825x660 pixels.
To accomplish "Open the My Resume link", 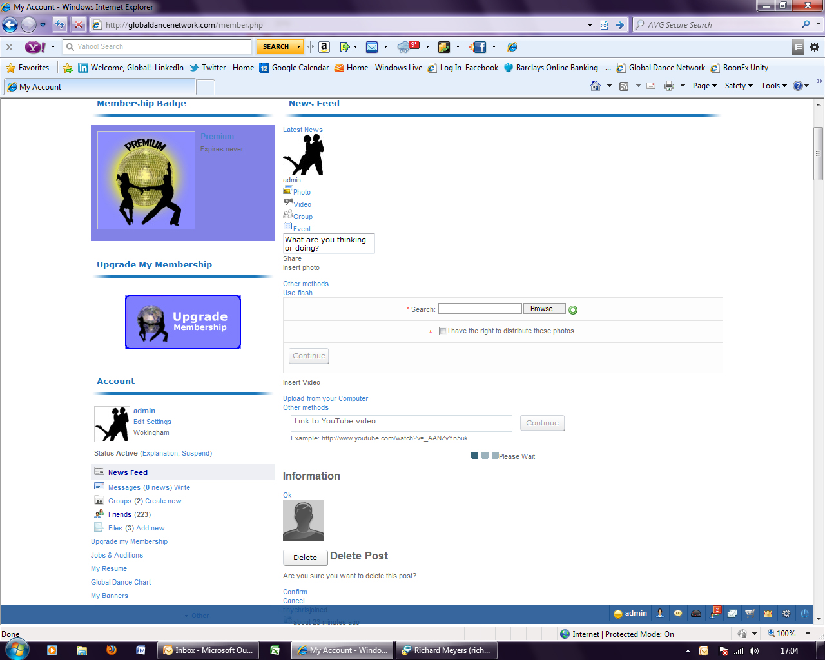I will point(109,569).
